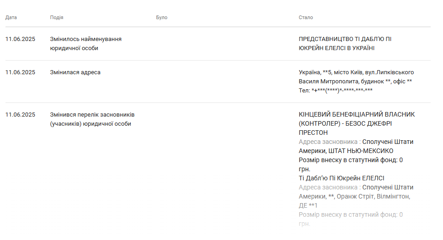Click the "Змінився перелік засновників" event text
443x240 pixels.
coord(92,115)
